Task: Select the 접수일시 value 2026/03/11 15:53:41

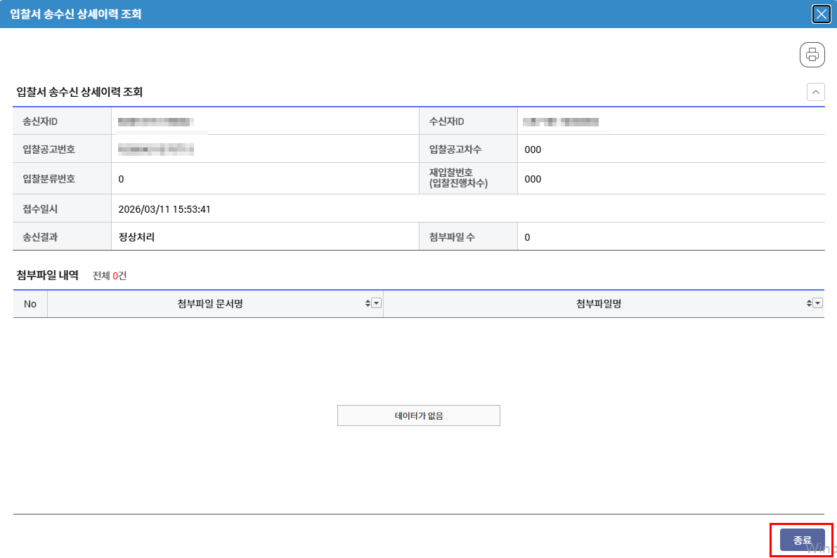Action: click(x=164, y=209)
